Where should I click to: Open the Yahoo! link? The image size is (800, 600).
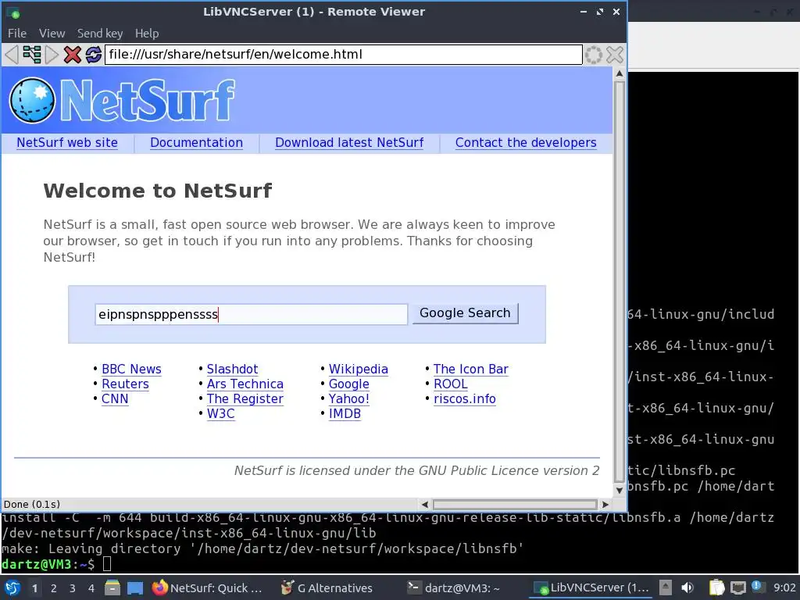(x=349, y=398)
